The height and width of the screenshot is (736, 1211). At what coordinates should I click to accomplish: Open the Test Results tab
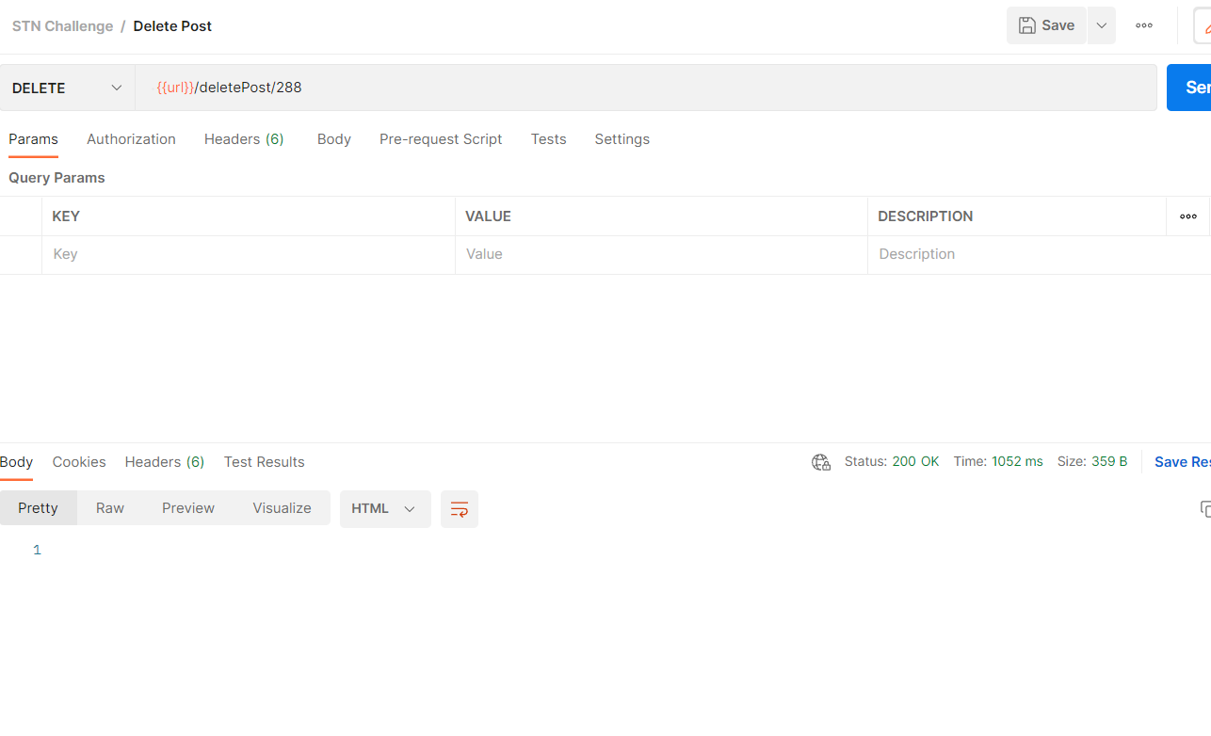pyautogui.click(x=264, y=462)
